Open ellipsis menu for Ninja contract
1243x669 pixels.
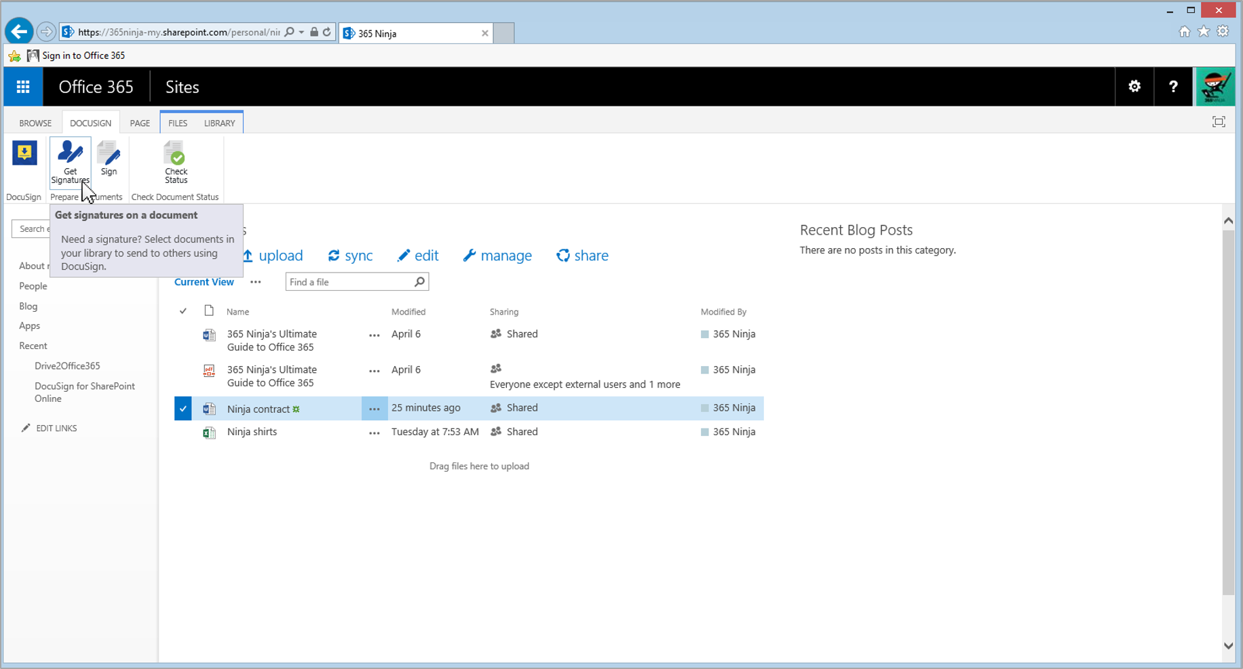click(374, 409)
